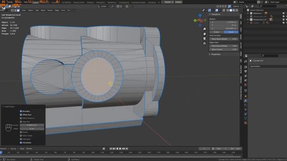Image resolution: width=287 pixels, height=161 pixels.
Task: Open the Keying dropdown in timeline
Action: 14,148
